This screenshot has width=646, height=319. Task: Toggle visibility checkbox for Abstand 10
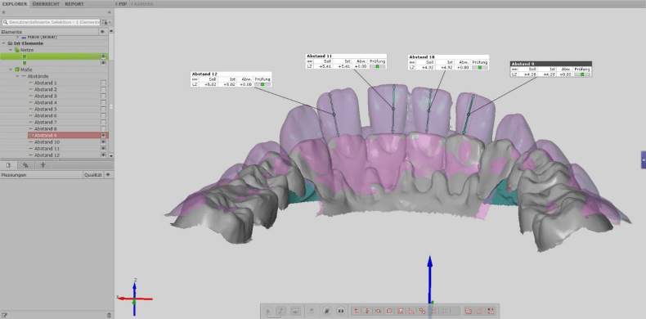coord(103,142)
